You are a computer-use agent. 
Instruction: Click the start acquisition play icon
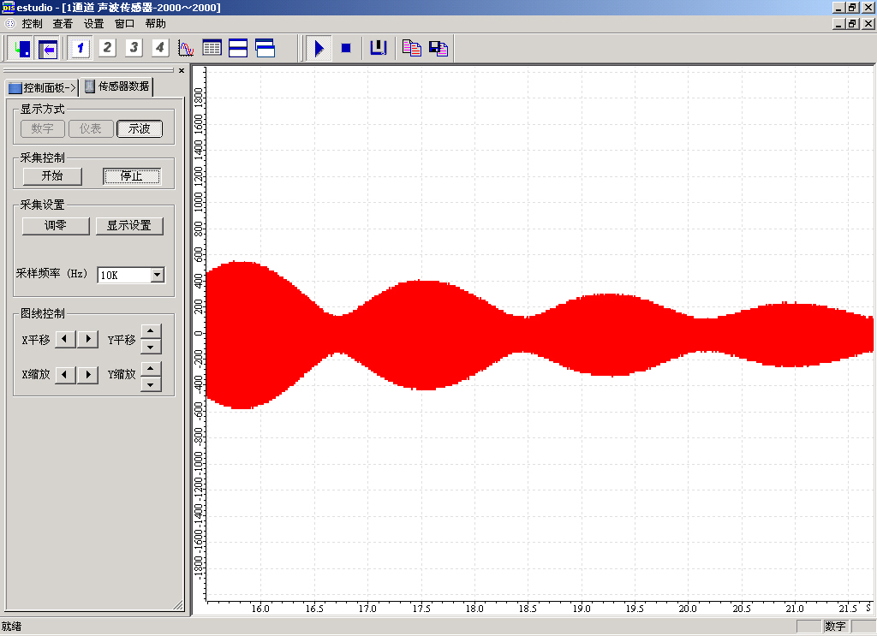pos(319,48)
